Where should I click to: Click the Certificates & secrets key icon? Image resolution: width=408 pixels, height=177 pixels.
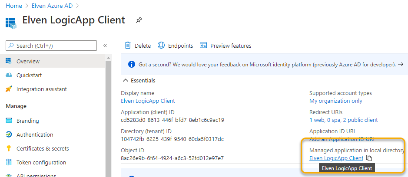(x=9, y=148)
